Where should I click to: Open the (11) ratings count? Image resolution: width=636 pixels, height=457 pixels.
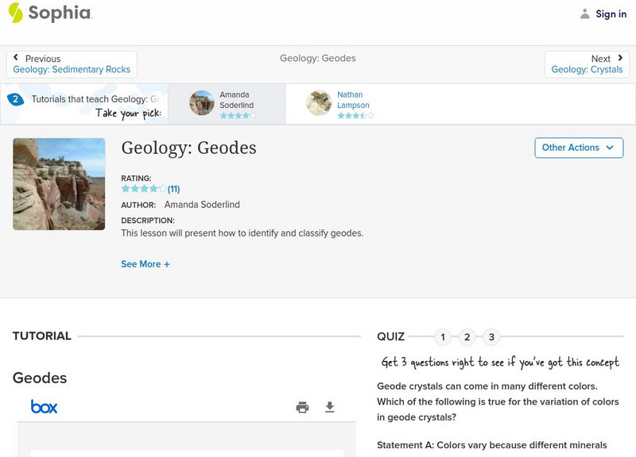click(173, 189)
